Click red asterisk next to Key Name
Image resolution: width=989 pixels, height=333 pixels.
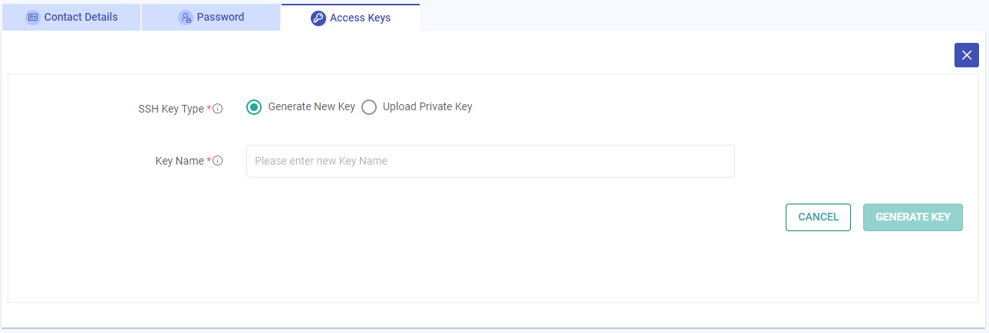tap(209, 160)
